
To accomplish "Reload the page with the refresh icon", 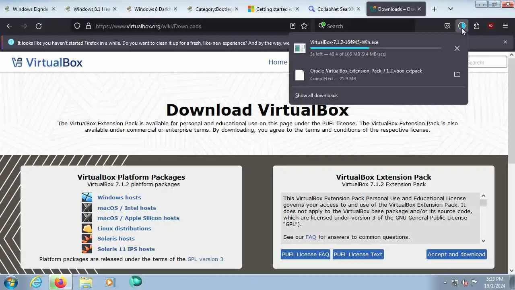I will [39, 26].
